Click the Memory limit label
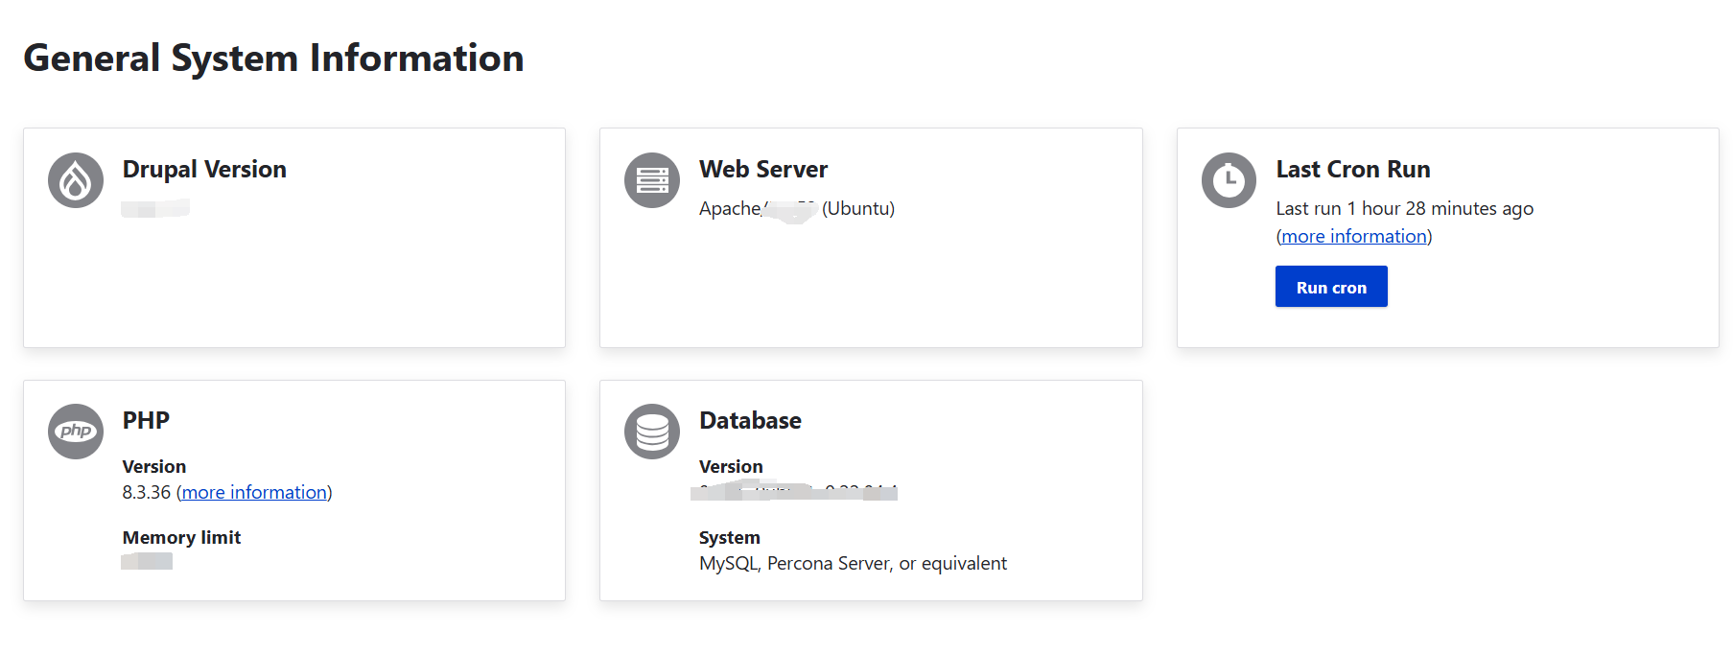Image resolution: width=1733 pixels, height=655 pixels. point(181,538)
